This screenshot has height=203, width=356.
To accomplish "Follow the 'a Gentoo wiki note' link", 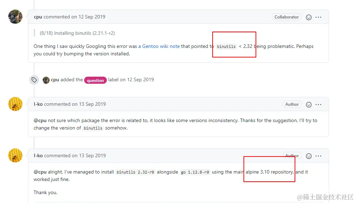I will click(159, 46).
